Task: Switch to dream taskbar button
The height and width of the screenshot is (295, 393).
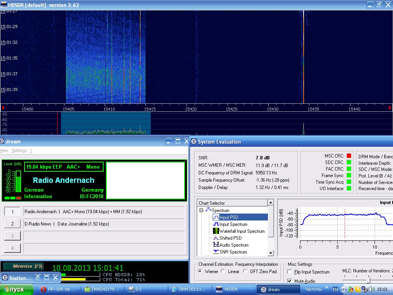Action: coord(278,290)
